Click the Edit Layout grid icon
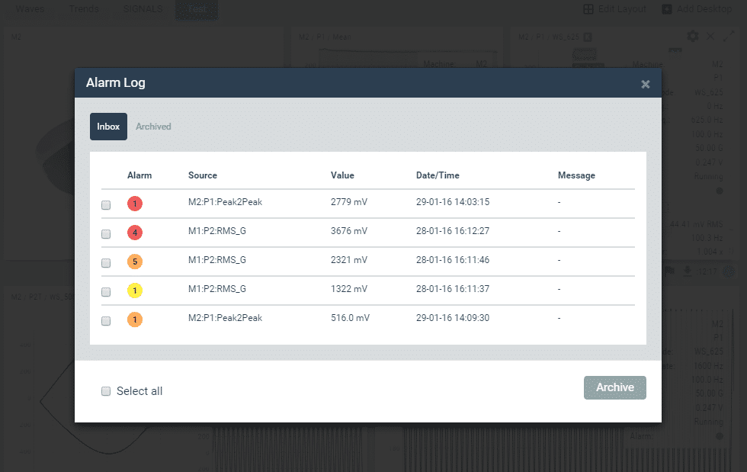Screen dimensions: 747x472 click(588, 9)
